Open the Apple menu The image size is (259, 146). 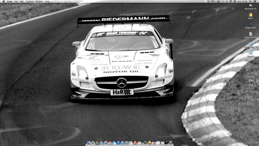(4, 1)
